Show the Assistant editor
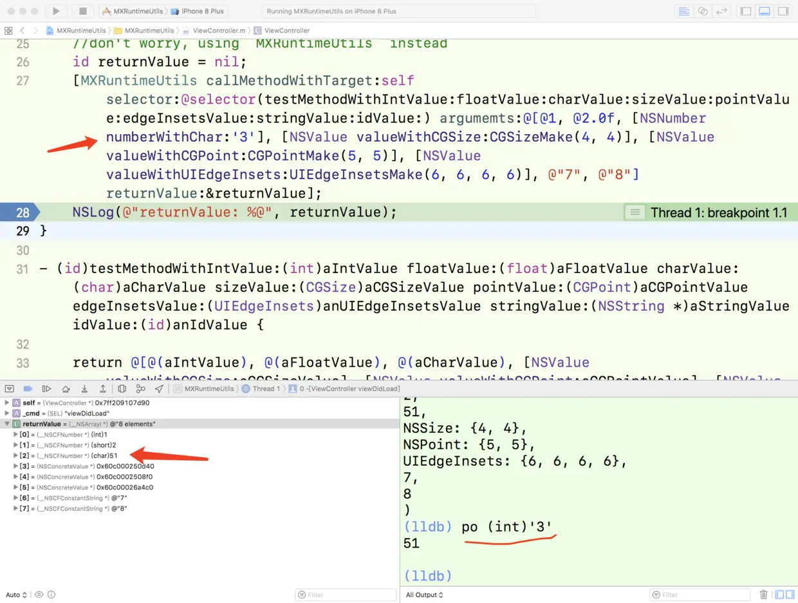Image resolution: width=798 pixels, height=603 pixels. click(703, 11)
